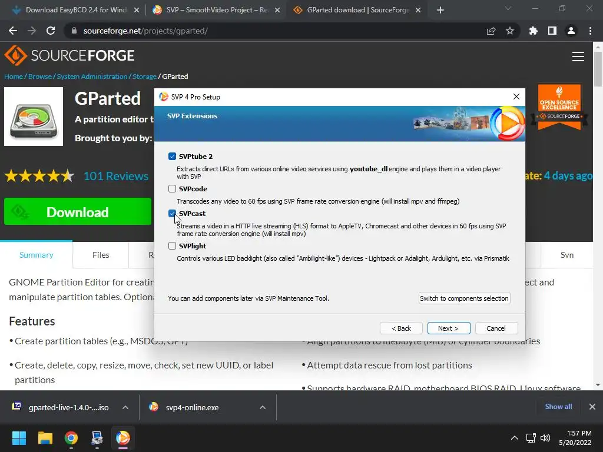
Task: Reload the SourceForge page
Action: pos(51,31)
